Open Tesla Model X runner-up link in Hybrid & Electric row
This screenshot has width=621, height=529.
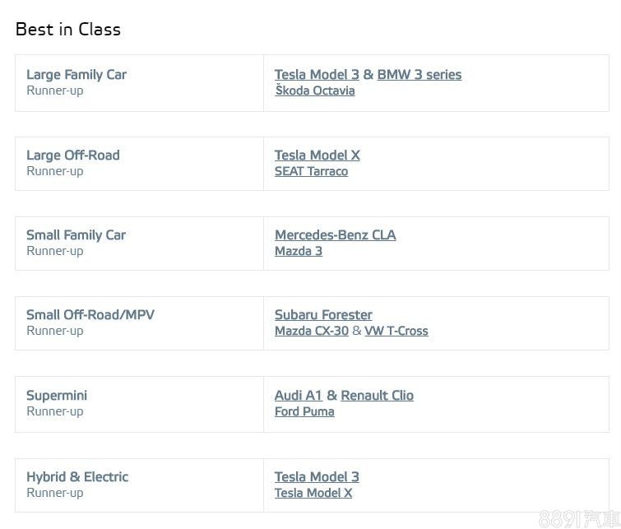(x=313, y=493)
